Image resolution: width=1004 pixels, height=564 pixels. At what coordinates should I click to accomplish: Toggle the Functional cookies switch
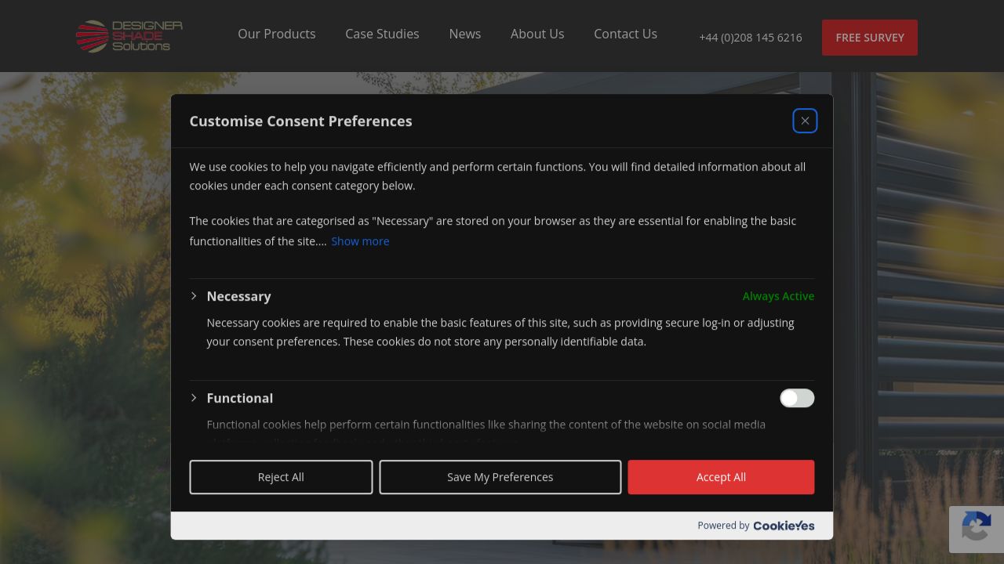click(797, 398)
